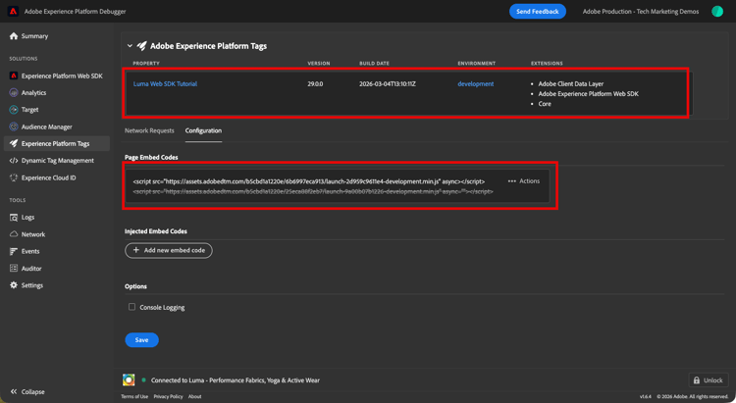The image size is (736, 403).
Task: Click the Events tool icon
Action: (14, 251)
